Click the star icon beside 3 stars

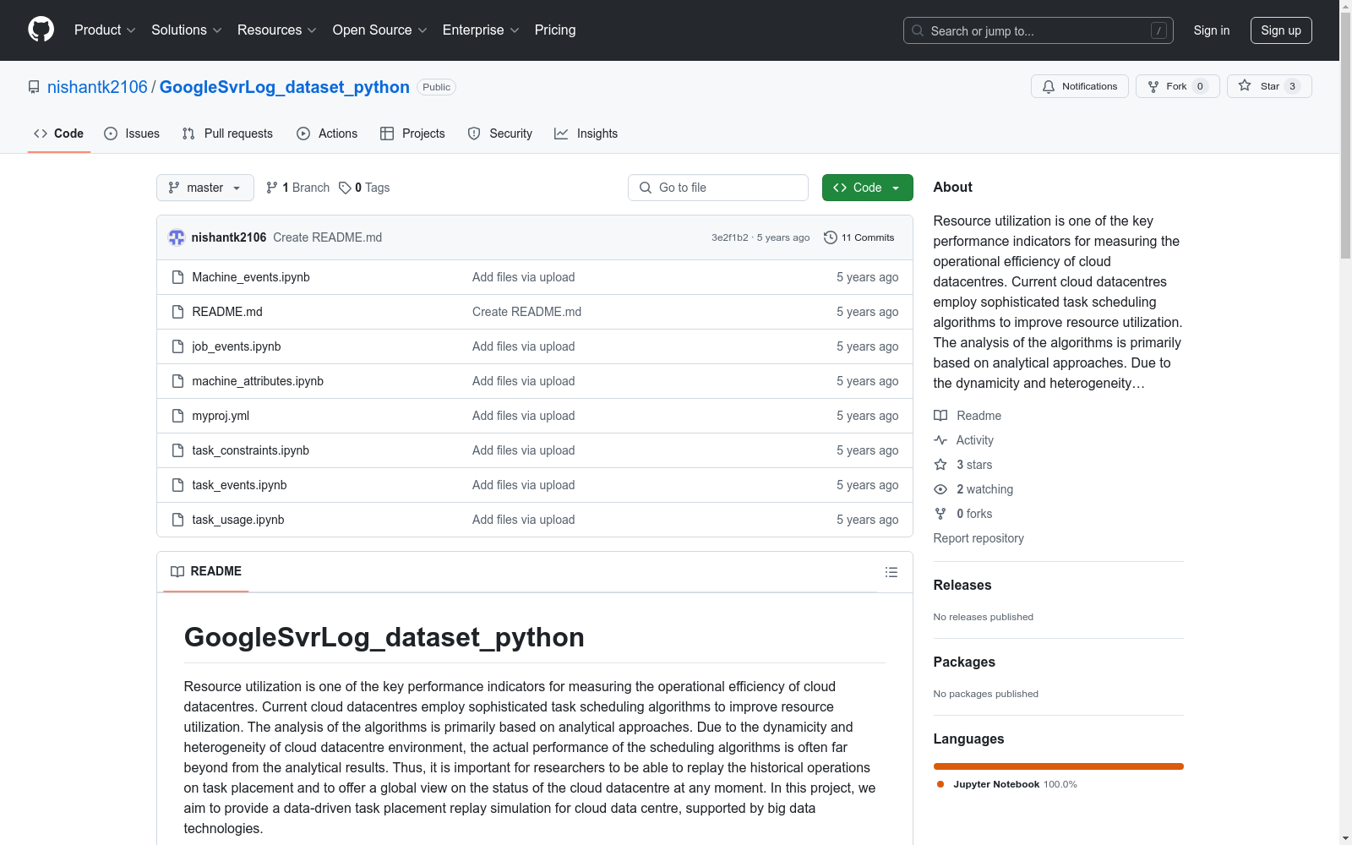tap(940, 465)
